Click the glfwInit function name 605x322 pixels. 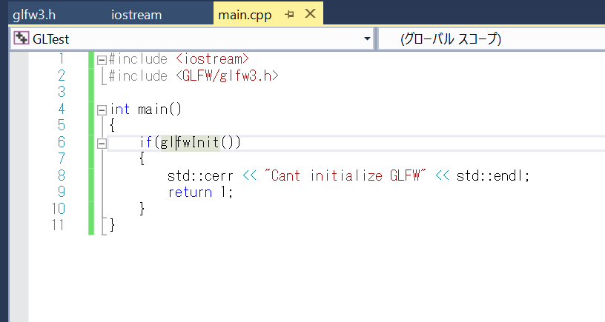(191, 143)
